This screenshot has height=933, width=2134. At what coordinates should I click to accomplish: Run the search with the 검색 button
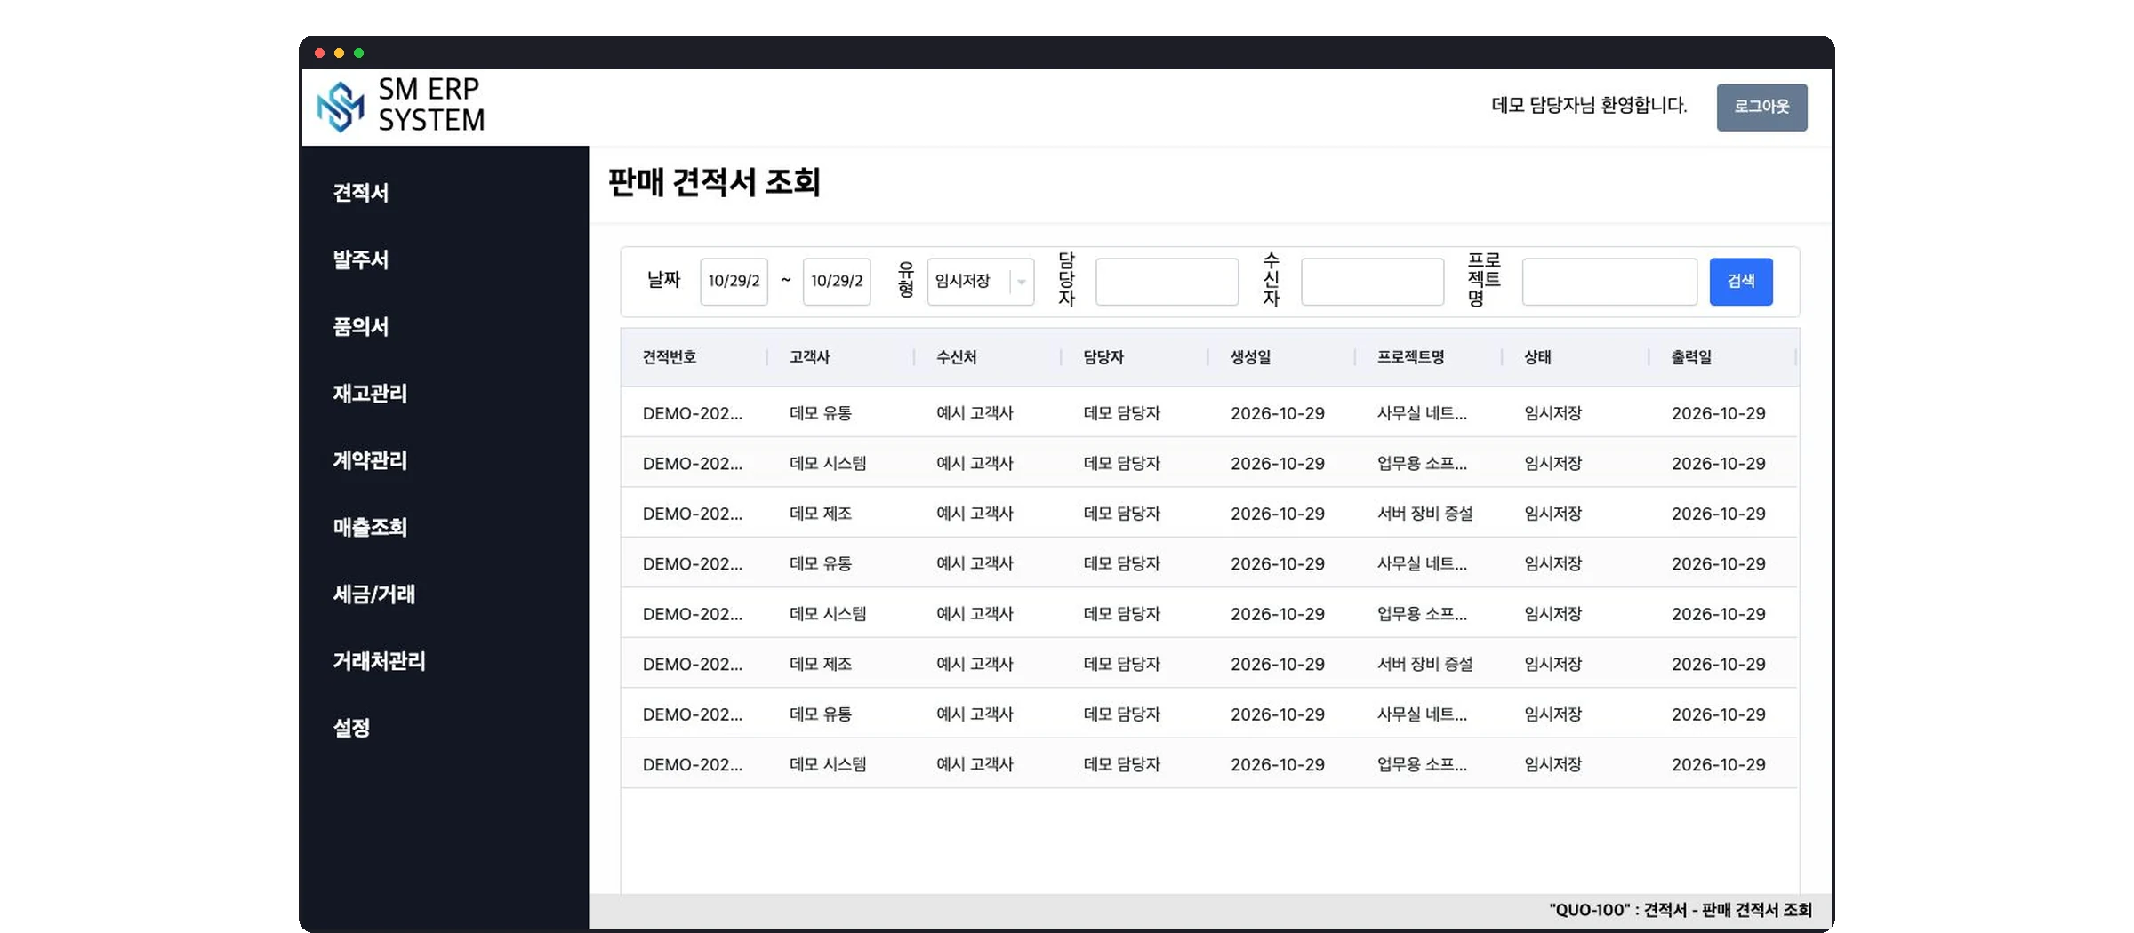pos(1741,282)
